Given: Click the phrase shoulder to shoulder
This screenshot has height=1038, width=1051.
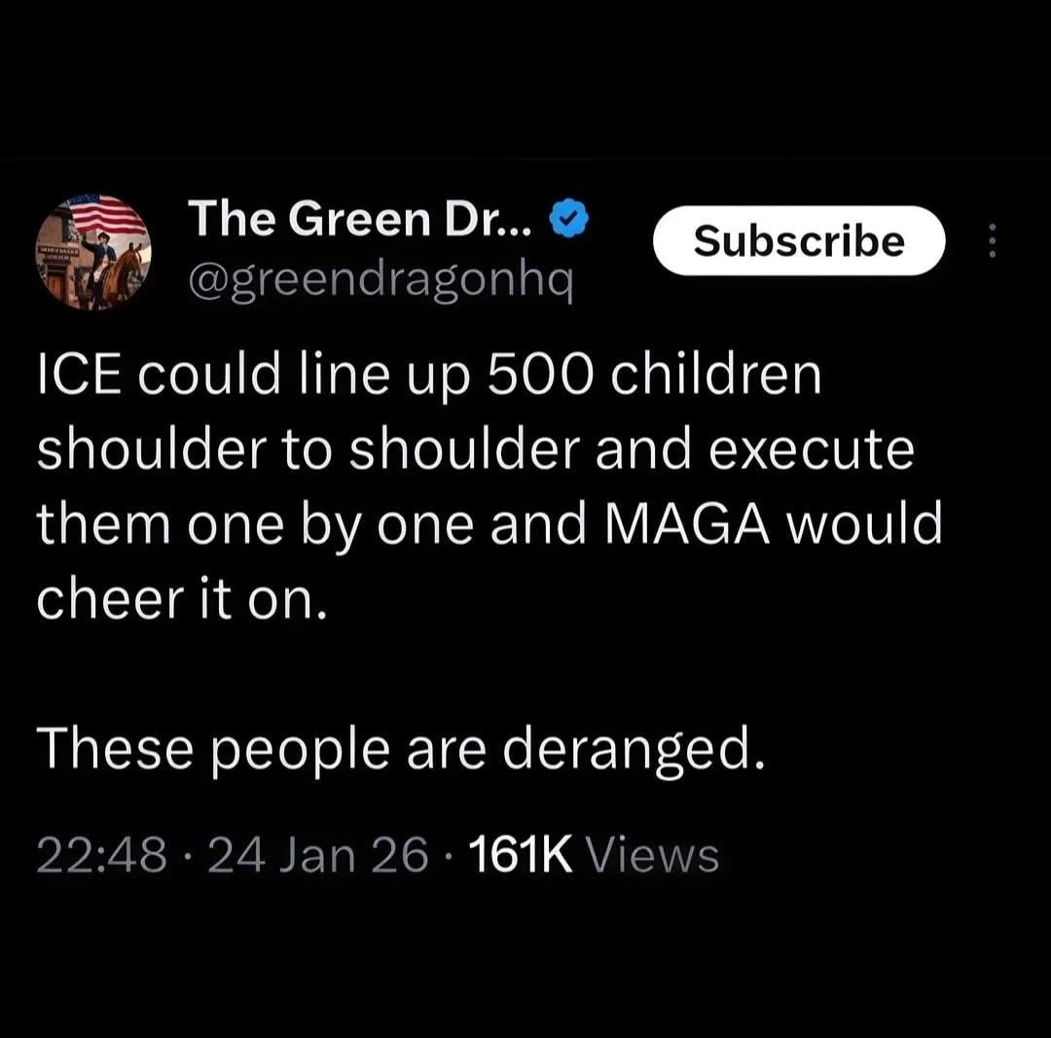Looking at the screenshot, I should (x=308, y=449).
